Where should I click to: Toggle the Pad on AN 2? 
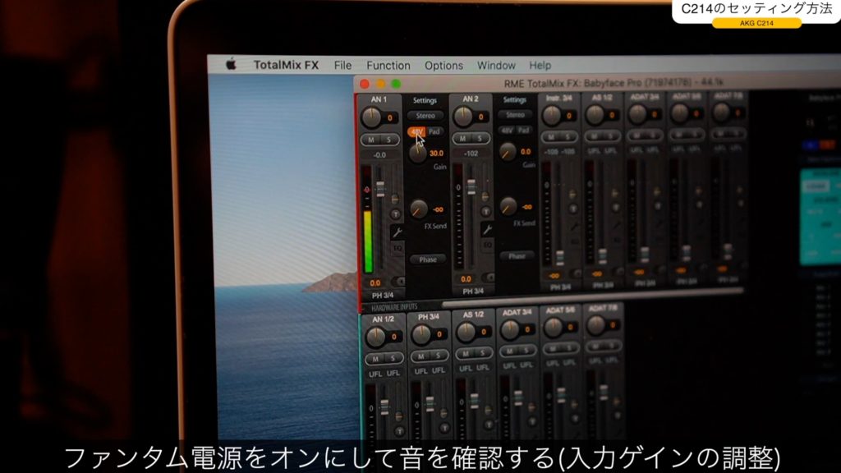[523, 131]
